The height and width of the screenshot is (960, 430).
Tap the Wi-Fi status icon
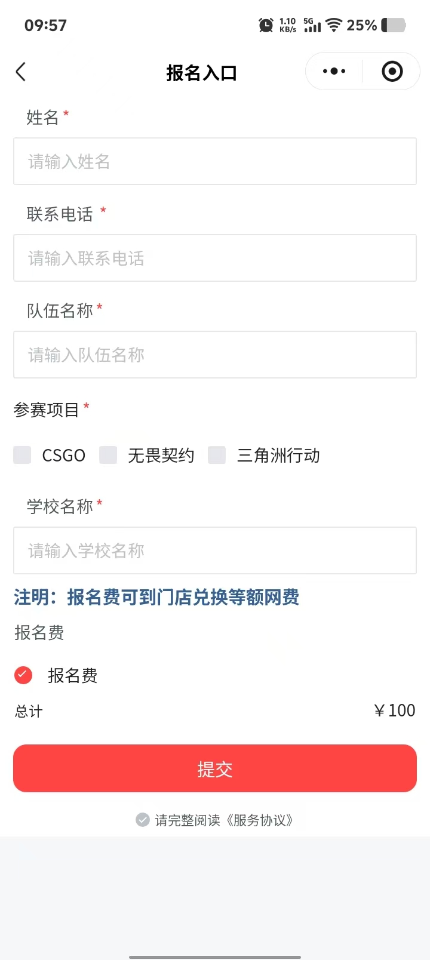coord(334,25)
